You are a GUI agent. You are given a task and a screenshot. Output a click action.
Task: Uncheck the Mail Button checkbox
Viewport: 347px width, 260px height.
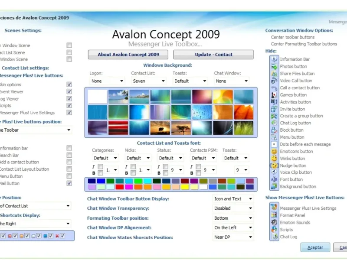(x=69, y=183)
